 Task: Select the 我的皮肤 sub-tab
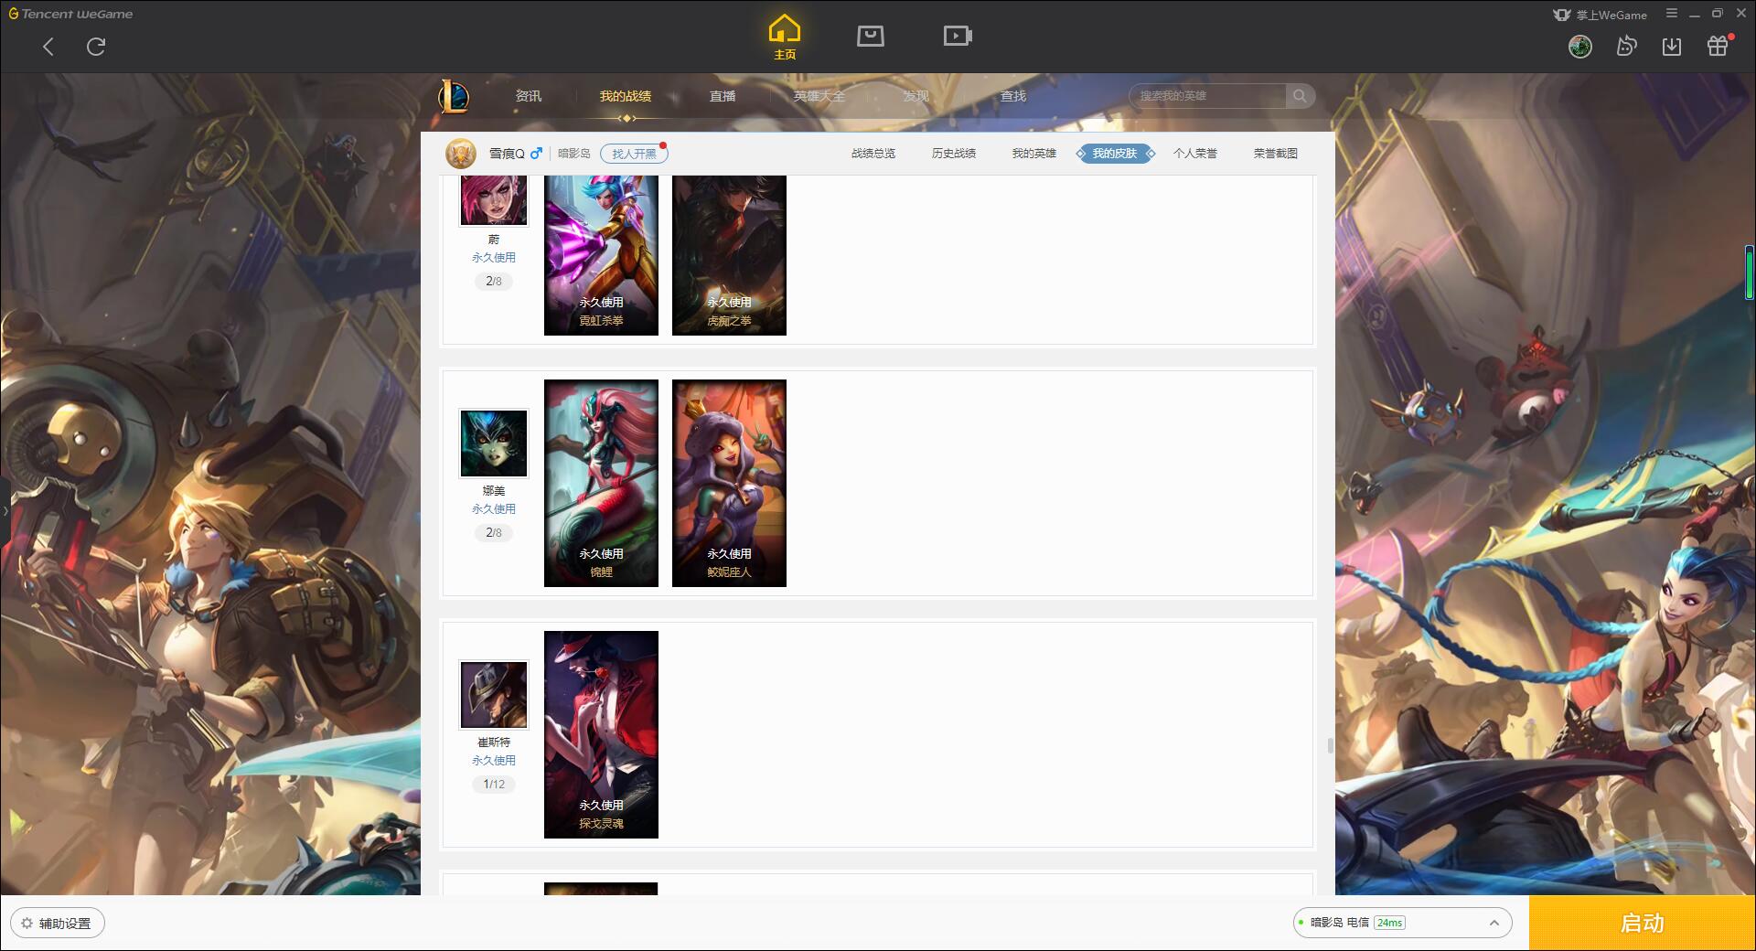[1115, 154]
